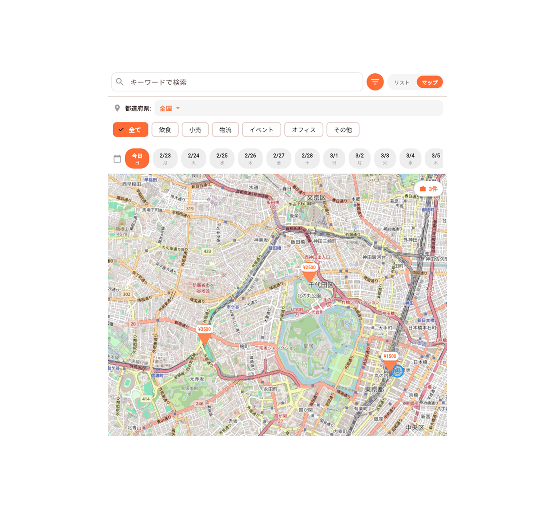
Task: Click the search magnifier icon
Action: [120, 82]
